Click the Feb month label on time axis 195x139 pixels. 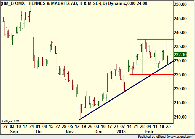[x=149, y=132]
